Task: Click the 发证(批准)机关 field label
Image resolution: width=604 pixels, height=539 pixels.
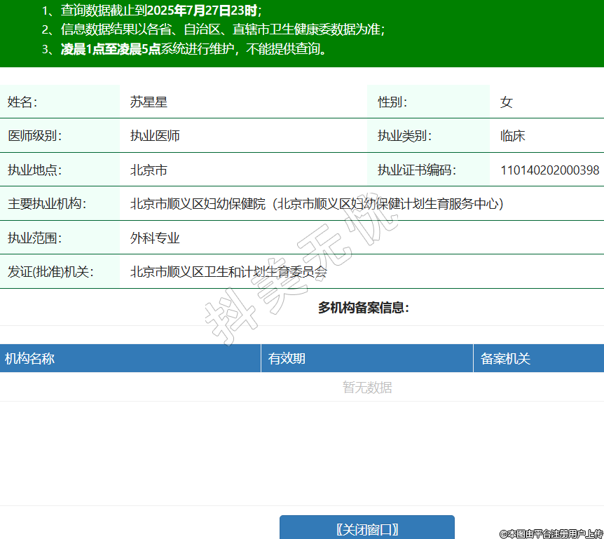Action: point(50,272)
